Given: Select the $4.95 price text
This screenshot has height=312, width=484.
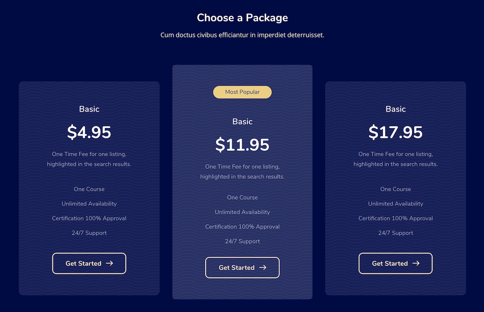Looking at the screenshot, I should coord(89,132).
